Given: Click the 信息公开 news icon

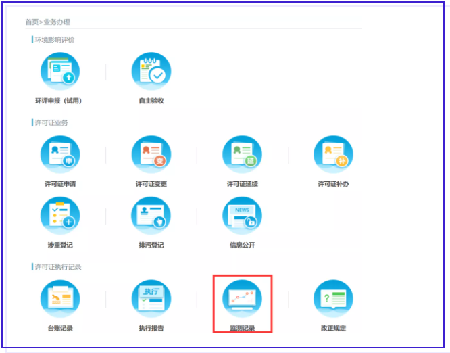Looking at the screenshot, I should [242, 216].
